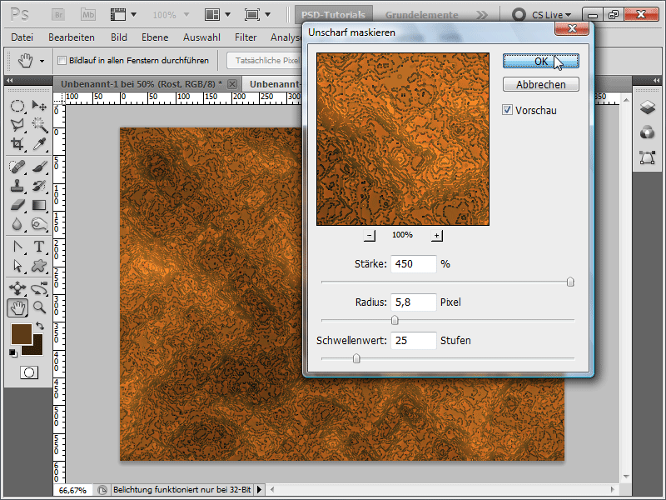Select the 3D Camera Rotate tool

tap(39, 288)
